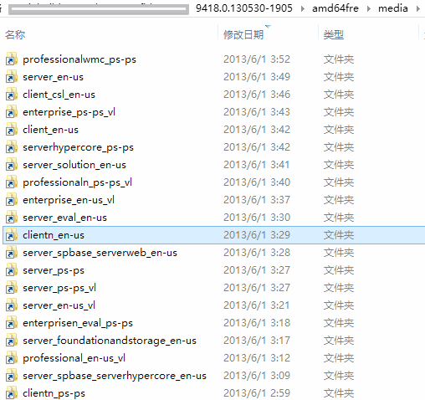Image resolution: width=425 pixels, height=400 pixels.
Task: Expand the arrow after 9418.0.130530-1905 in the address bar
Action: (x=303, y=8)
